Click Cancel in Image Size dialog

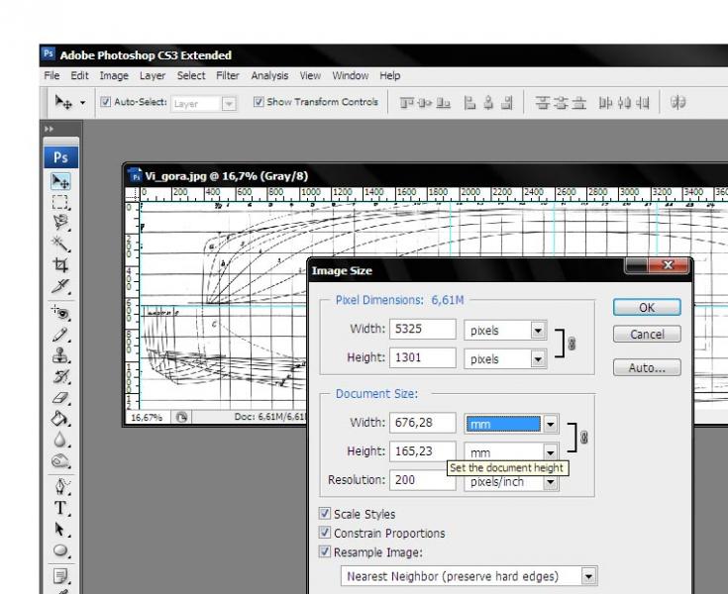[647, 335]
